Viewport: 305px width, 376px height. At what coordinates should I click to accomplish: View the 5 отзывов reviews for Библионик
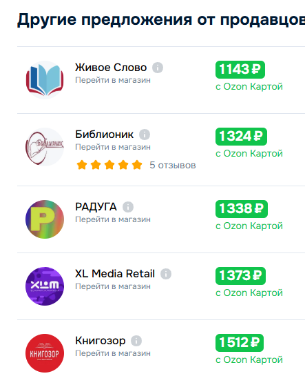[173, 165]
